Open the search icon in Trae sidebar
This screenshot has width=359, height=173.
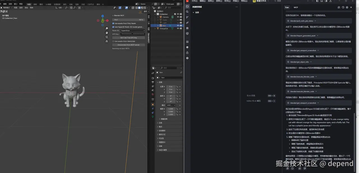[x=187, y=12]
